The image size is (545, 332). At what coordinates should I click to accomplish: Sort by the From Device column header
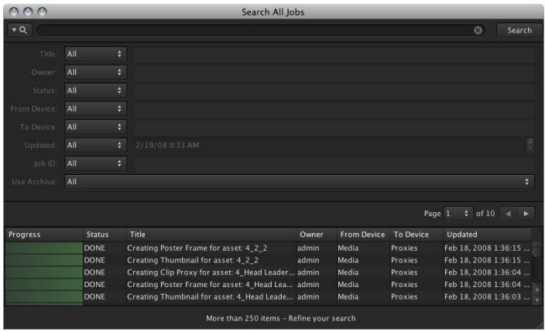(364, 234)
